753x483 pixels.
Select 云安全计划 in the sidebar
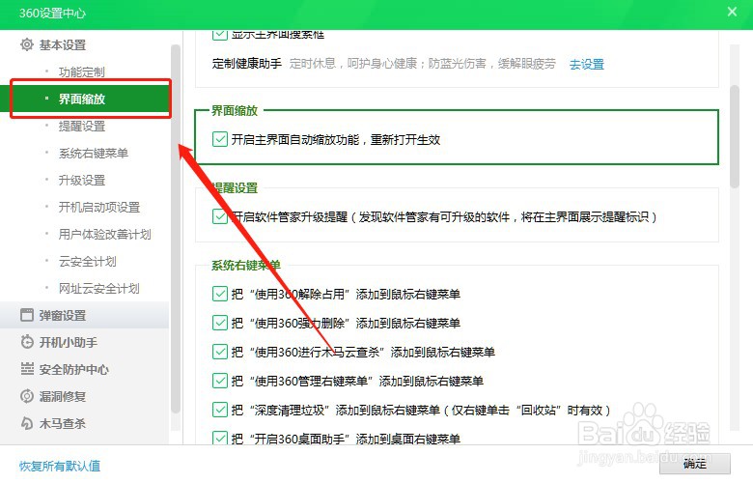(88, 262)
